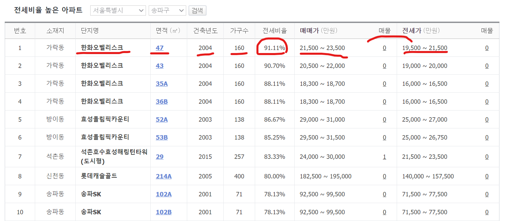Open area link 43

pos(159,66)
